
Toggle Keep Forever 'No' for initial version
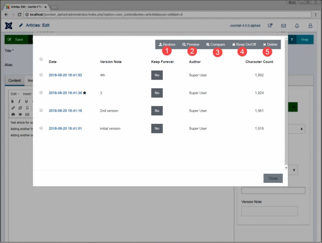[x=157, y=129]
